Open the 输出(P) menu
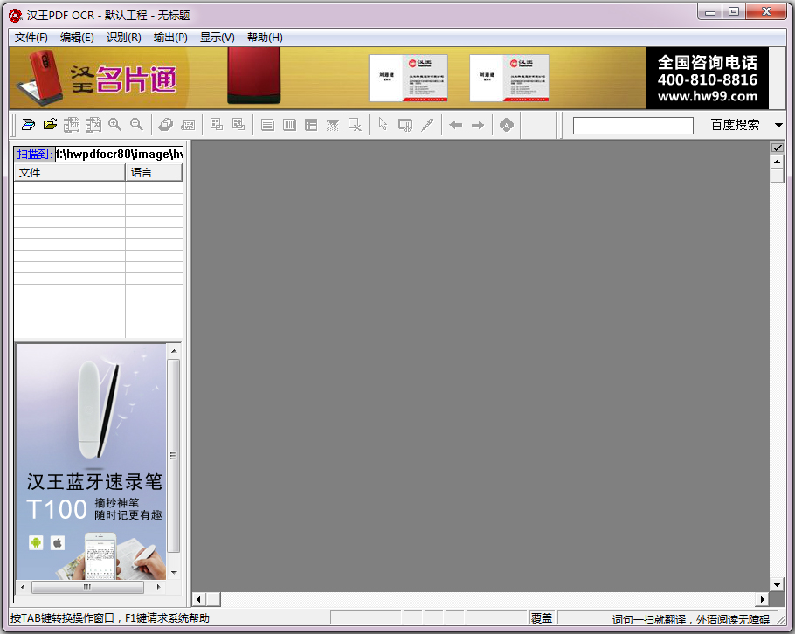Viewport: 795px width, 634px height. (x=169, y=38)
